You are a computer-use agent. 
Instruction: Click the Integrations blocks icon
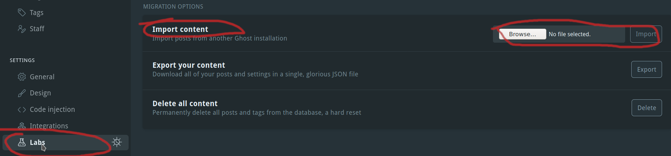pyautogui.click(x=22, y=126)
